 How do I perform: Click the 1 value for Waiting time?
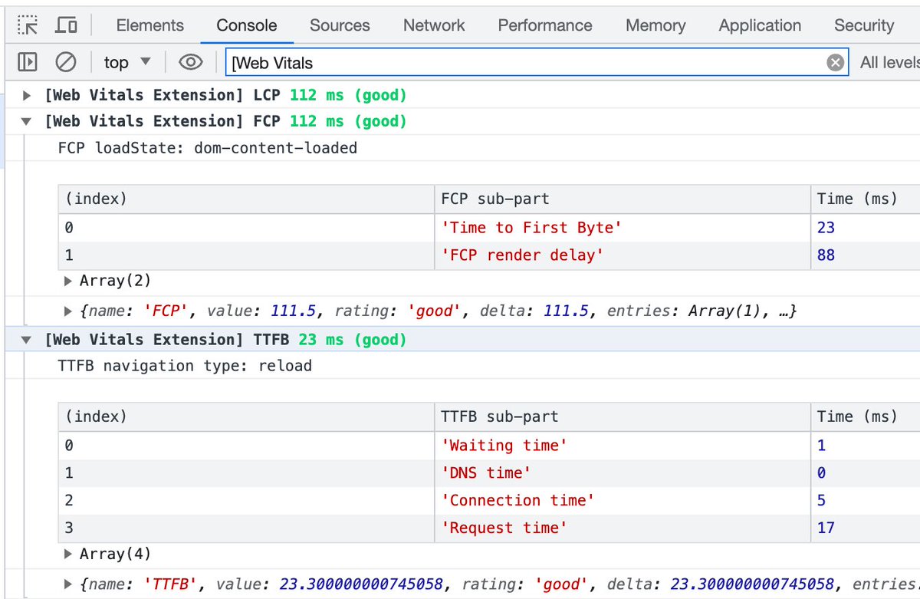821,446
